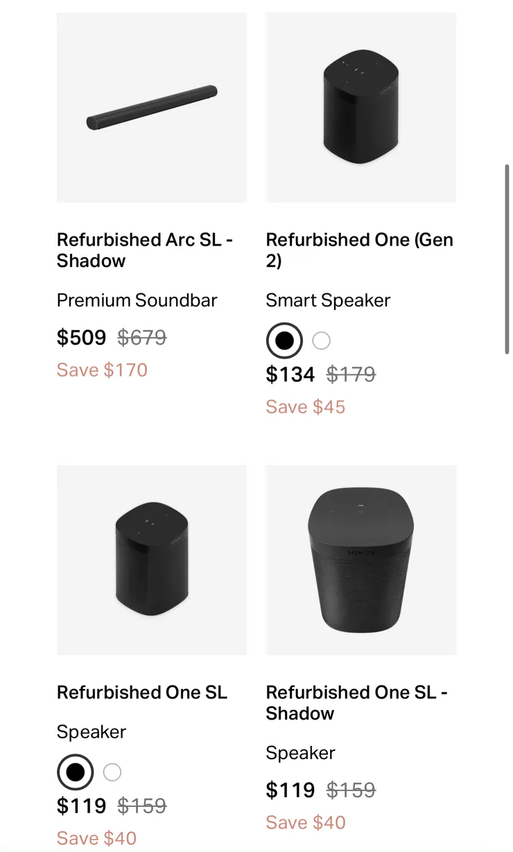View the Refurbished One SL speaker image
Screen dimensions: 513x852
152,560
